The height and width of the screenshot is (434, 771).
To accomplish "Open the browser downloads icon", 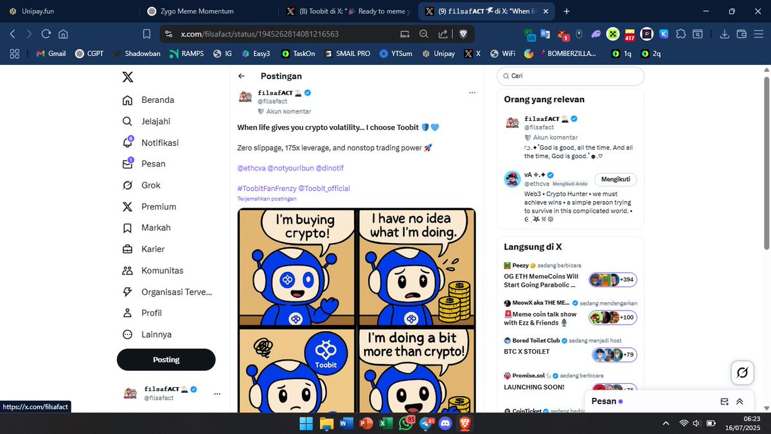I will (726, 34).
